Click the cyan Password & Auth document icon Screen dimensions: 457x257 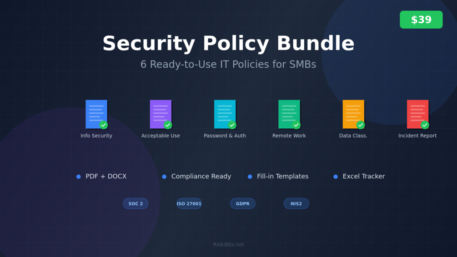pyautogui.click(x=225, y=114)
